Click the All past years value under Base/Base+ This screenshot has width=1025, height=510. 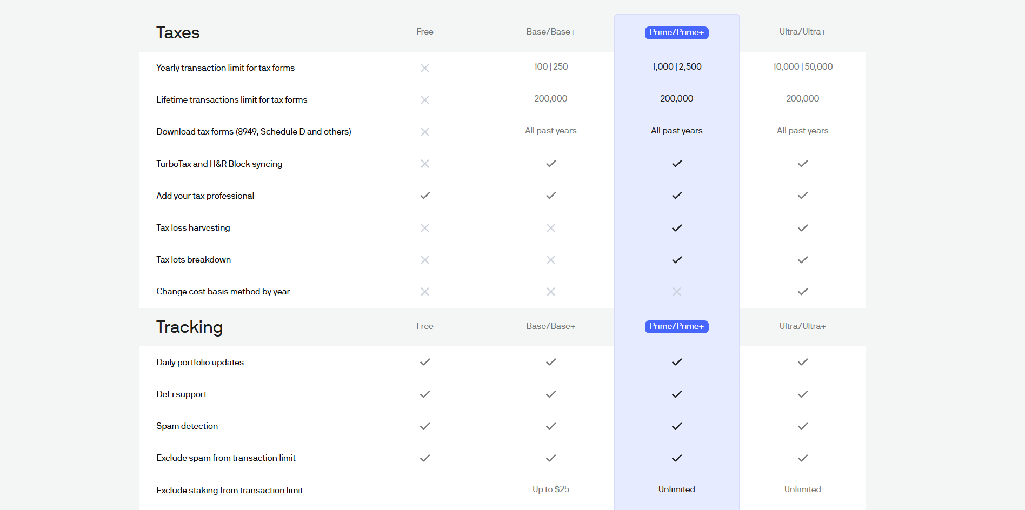550,130
